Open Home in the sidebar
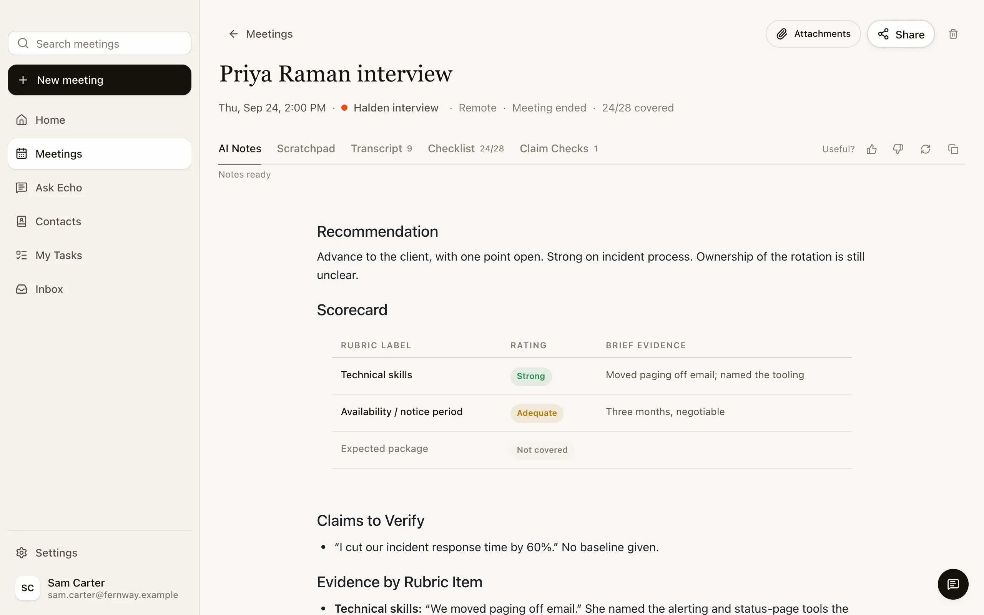This screenshot has width=984, height=615. (99, 120)
